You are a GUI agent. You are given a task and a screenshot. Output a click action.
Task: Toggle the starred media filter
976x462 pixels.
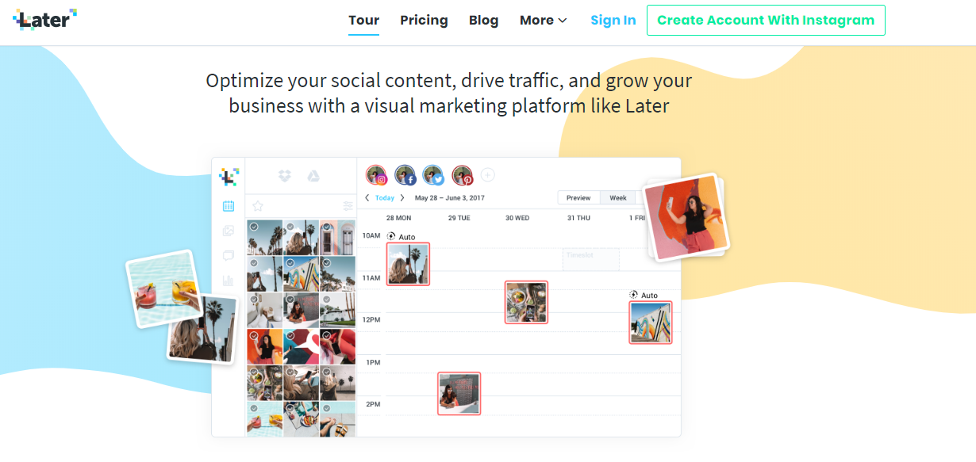[x=257, y=206]
